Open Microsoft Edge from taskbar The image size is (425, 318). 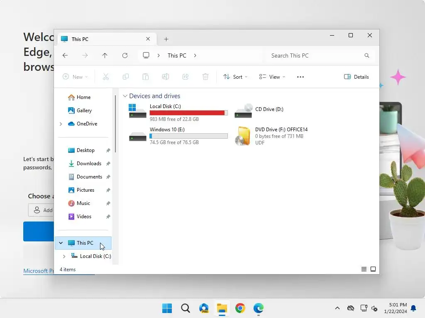258,308
